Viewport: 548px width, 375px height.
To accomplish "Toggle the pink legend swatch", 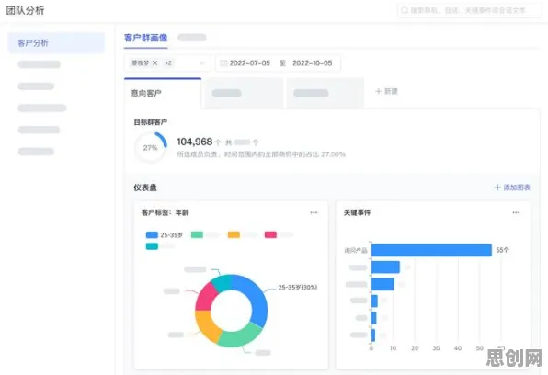I will tap(270, 234).
